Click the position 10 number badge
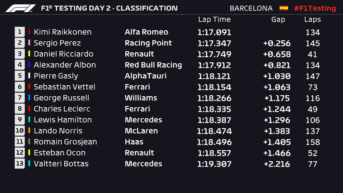This screenshot has width=343, height=193. tap(19, 131)
